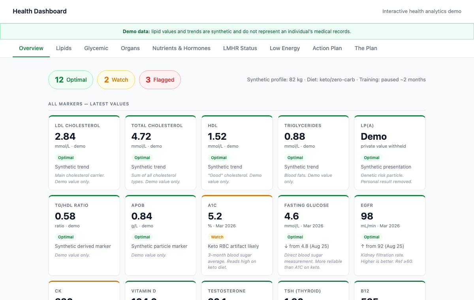This screenshot has width=474, height=300.
Task: Click the Fasting Glucose value 4.6
Action: [292, 216]
